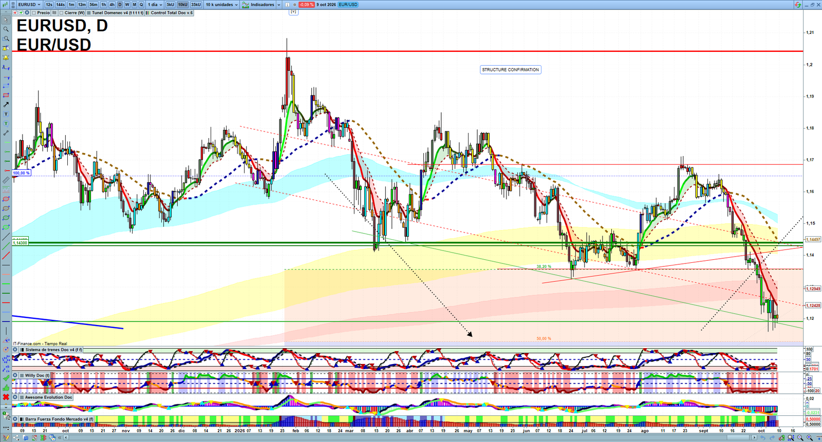The height and width of the screenshot is (442, 822).
Task: Close the Barra Fuerza Fondo Mercado panel
Action: 15,419
